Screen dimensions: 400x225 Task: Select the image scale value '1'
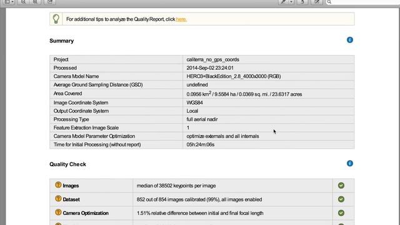click(188, 127)
